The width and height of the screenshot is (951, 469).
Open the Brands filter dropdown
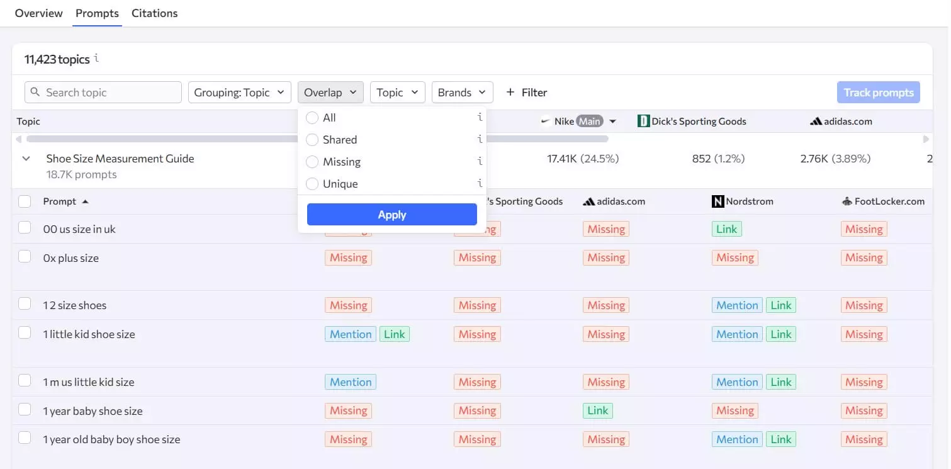tap(463, 92)
